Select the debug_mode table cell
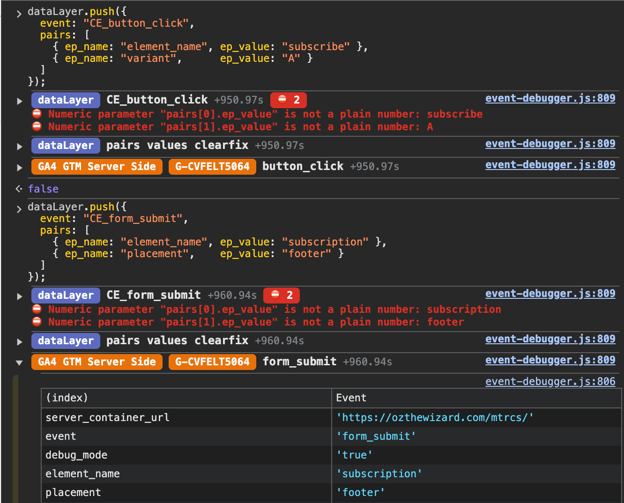 [186, 455]
